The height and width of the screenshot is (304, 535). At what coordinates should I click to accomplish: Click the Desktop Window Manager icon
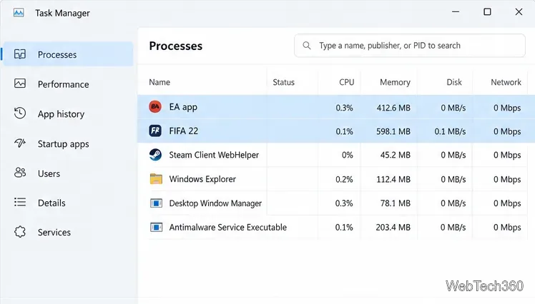click(156, 203)
